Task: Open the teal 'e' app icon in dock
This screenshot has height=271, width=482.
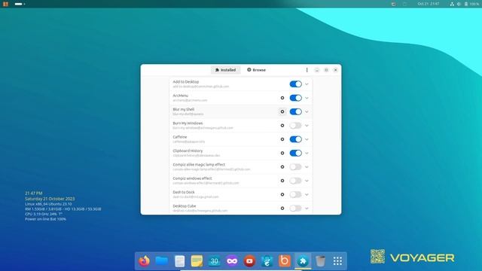Action: (267, 261)
